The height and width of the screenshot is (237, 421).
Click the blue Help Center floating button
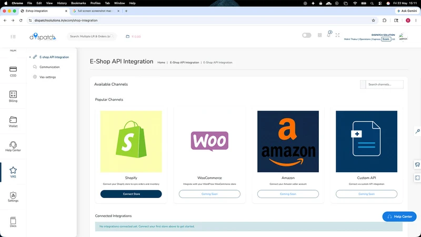pyautogui.click(x=399, y=216)
